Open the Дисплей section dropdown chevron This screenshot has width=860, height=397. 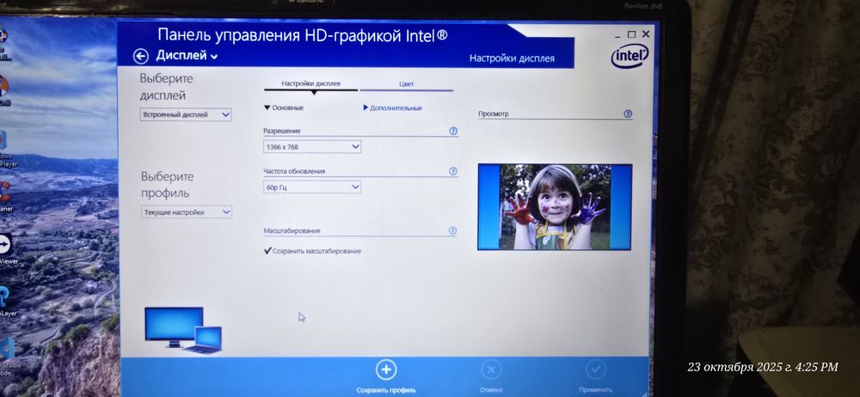pos(214,57)
